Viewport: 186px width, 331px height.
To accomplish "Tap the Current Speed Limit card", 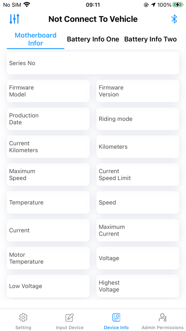I will pyautogui.click(x=138, y=175).
